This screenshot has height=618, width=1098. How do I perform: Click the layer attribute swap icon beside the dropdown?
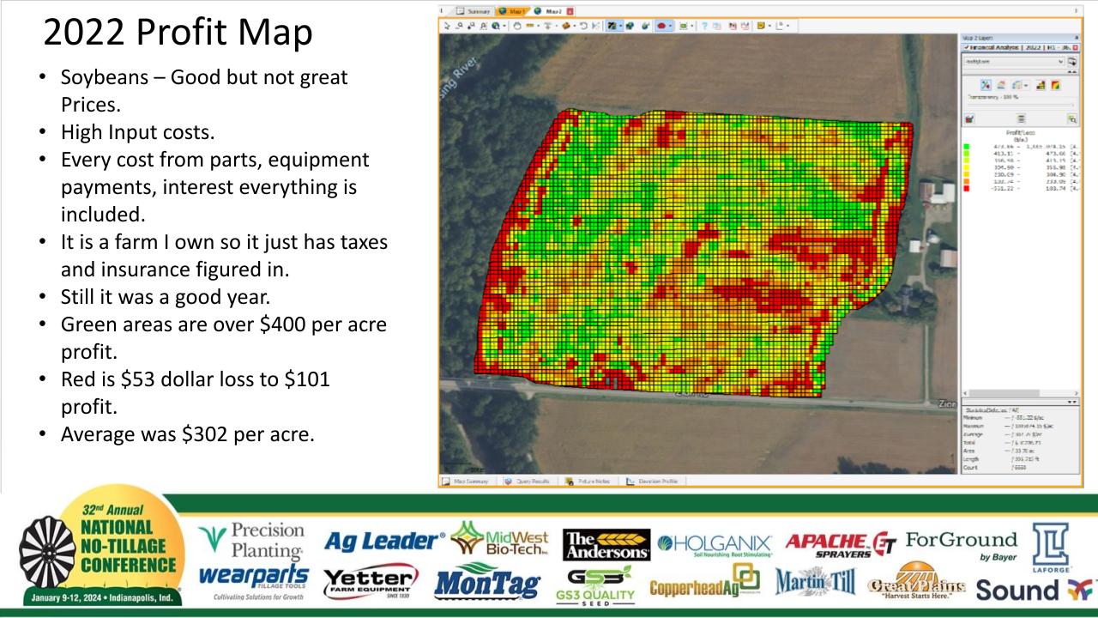[x=1073, y=62]
